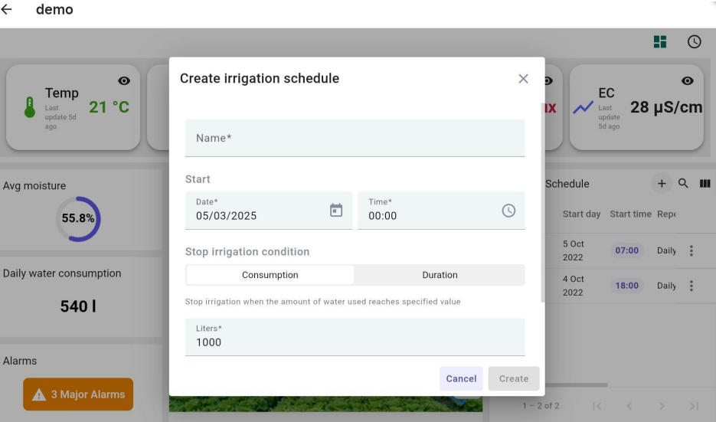Click the 3 Major Alarms button
The width and height of the screenshot is (716, 422).
click(x=78, y=394)
